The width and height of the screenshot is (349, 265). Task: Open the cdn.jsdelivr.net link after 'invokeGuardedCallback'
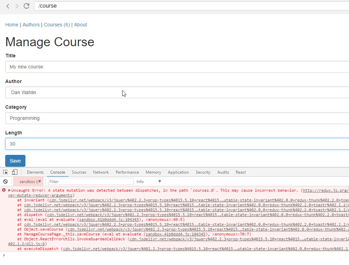(x=239, y=239)
